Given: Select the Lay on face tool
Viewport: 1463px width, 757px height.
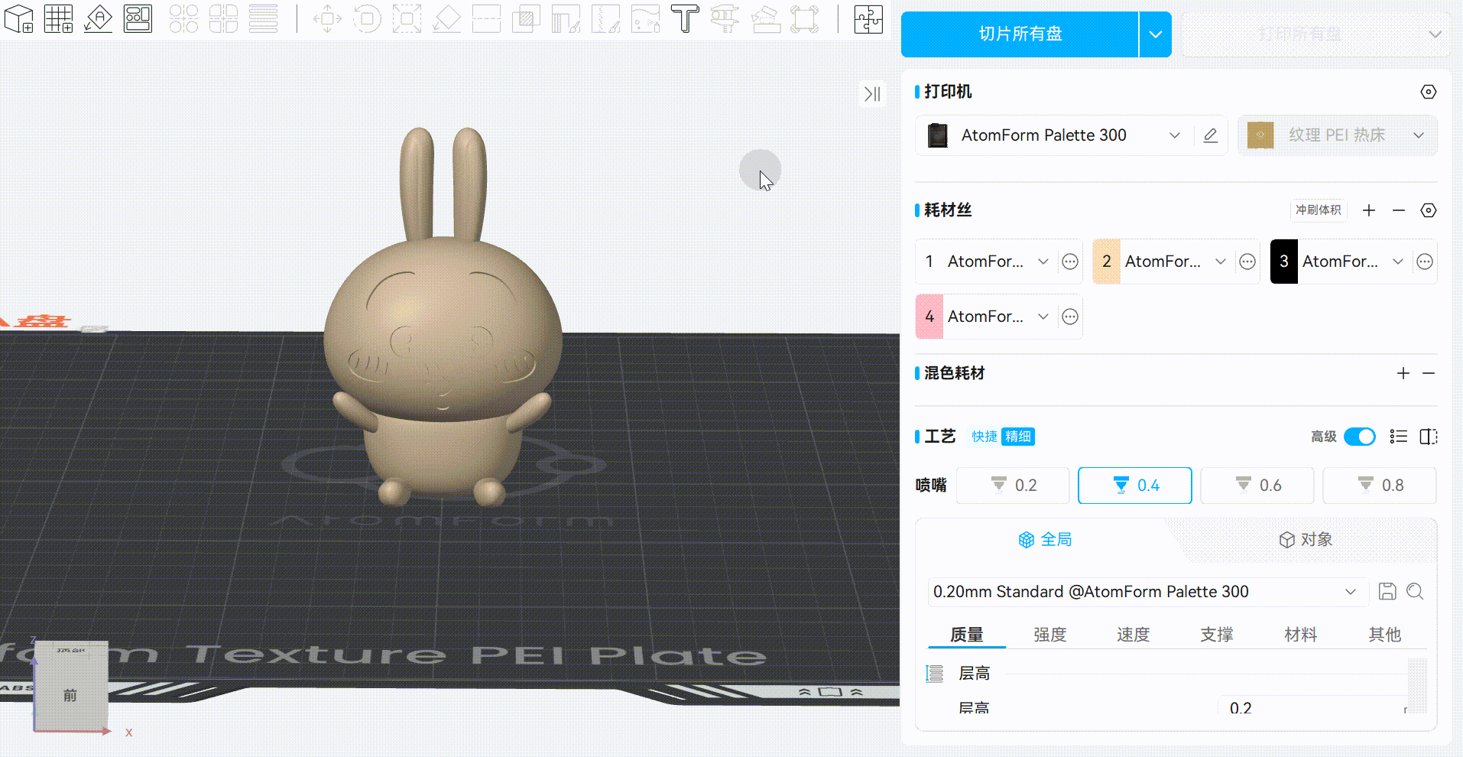Looking at the screenshot, I should pyautogui.click(x=446, y=18).
